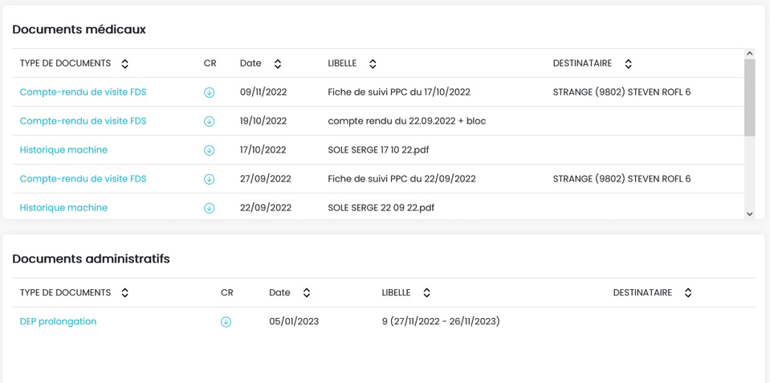Download the DEP prolongation document
770x383 pixels.
[x=226, y=322]
